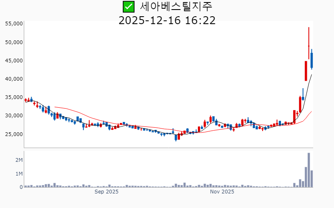The height and width of the screenshot is (208, 334).
Task: Click the left start of the red average line
Action: 55,107
